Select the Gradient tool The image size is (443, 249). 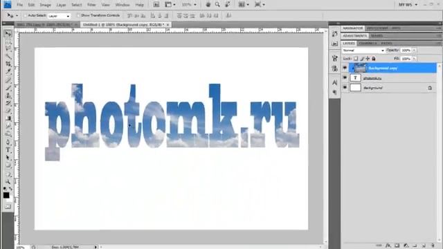(8, 118)
